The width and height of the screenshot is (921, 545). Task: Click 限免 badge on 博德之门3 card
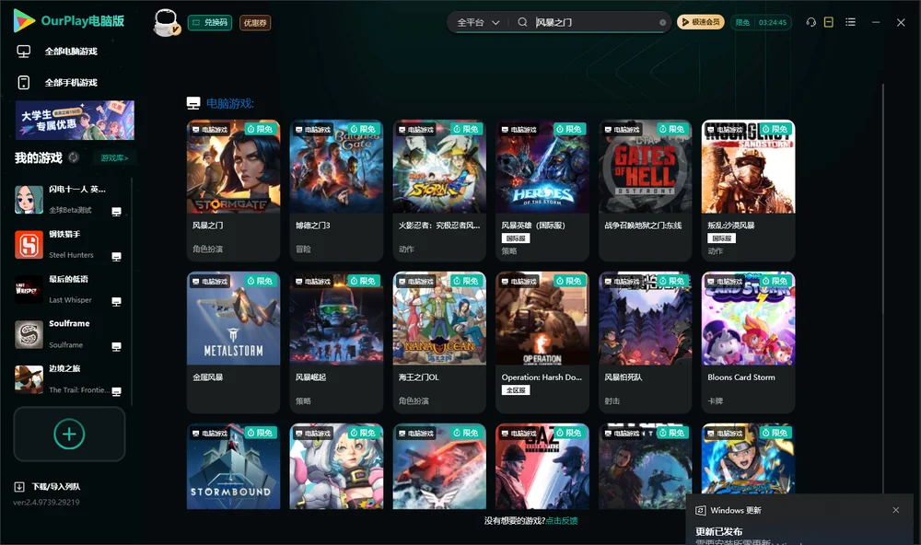click(363, 129)
